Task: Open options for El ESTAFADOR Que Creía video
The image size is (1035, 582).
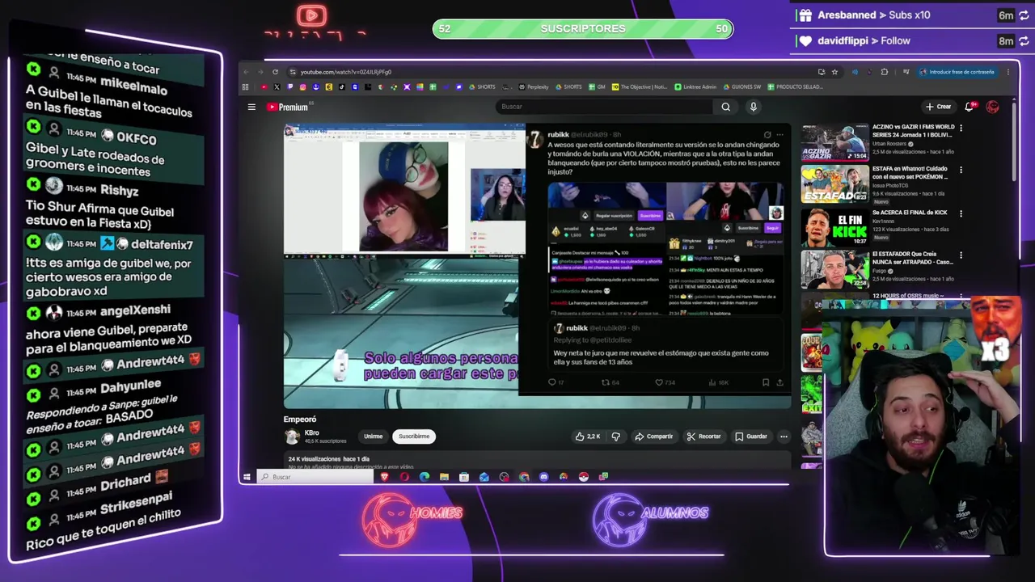Action: click(x=961, y=255)
